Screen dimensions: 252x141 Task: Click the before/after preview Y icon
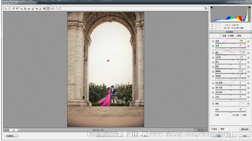(x=195, y=130)
